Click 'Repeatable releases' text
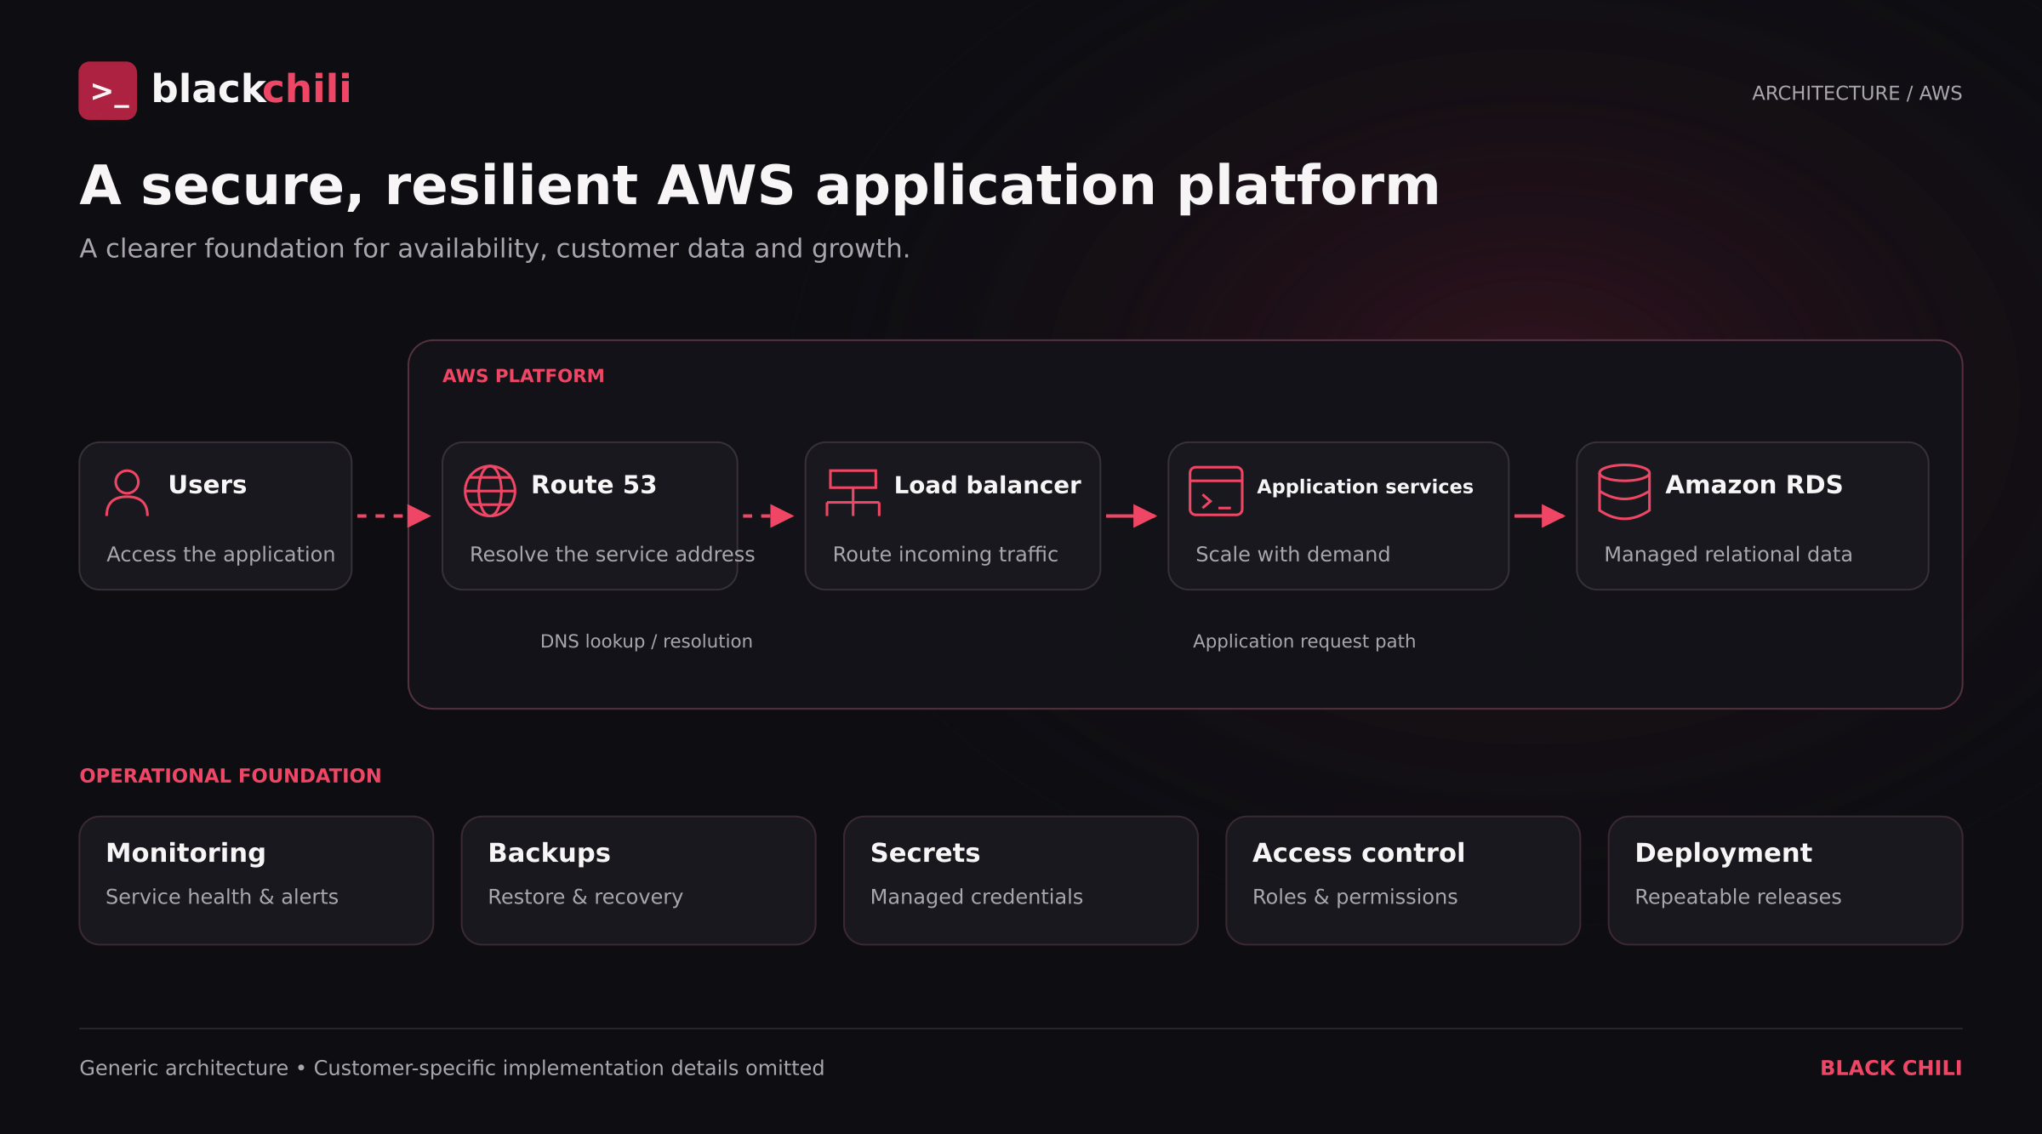 1738,897
